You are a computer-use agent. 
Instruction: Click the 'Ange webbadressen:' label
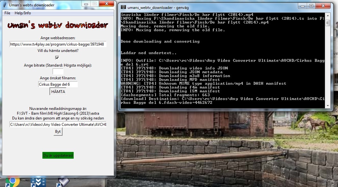[58, 38]
